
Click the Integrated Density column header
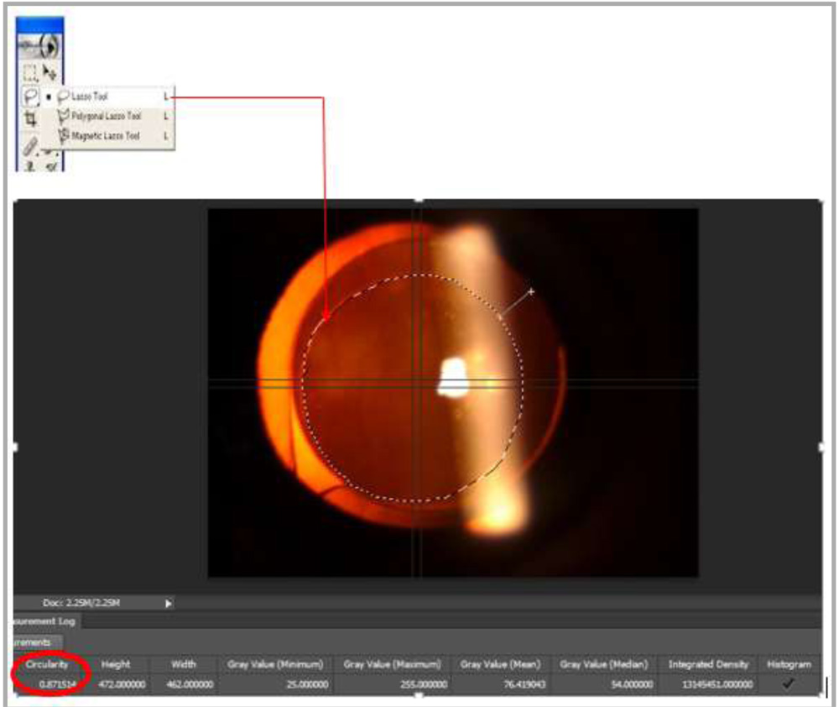[707, 664]
